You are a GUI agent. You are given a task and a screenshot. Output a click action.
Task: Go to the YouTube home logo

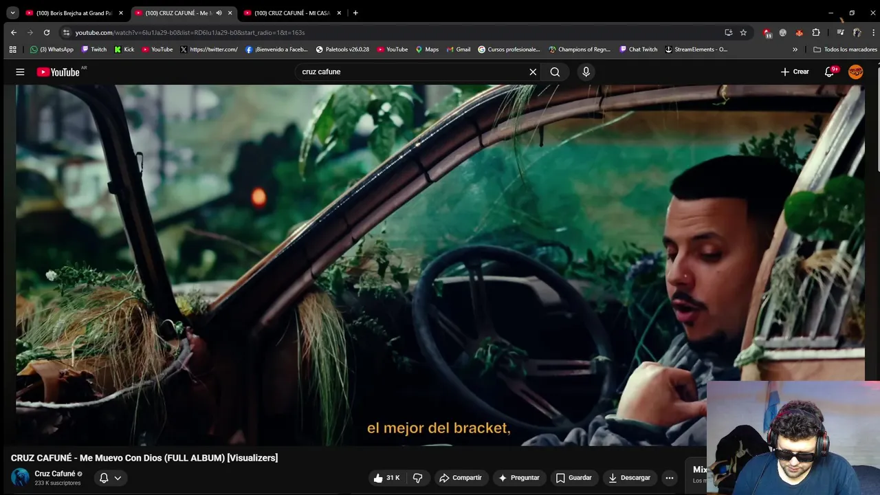click(x=58, y=72)
